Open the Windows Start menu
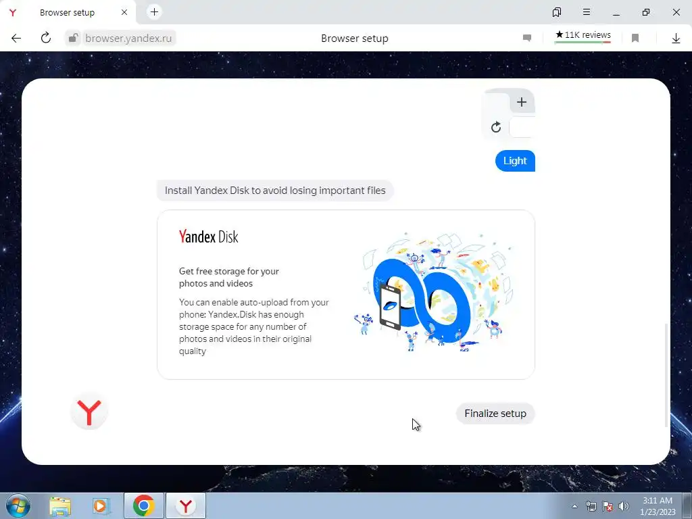Screen dimensions: 692x519 click(18, 505)
